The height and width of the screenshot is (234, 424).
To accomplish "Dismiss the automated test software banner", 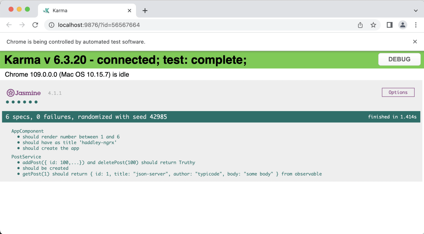I will tap(415, 42).
